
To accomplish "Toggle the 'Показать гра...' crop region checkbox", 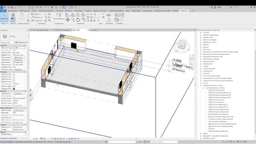I will click(14, 76).
